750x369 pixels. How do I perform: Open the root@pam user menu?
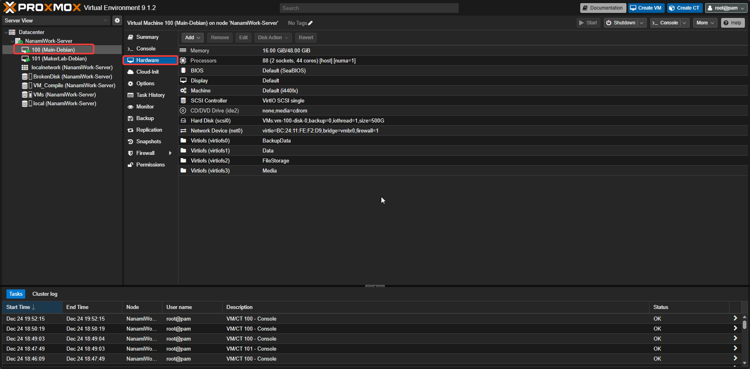coord(726,8)
